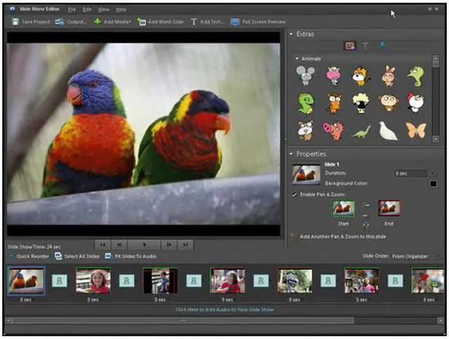The image size is (449, 339).
Task: Select the pink pig clip art
Action: tap(333, 130)
